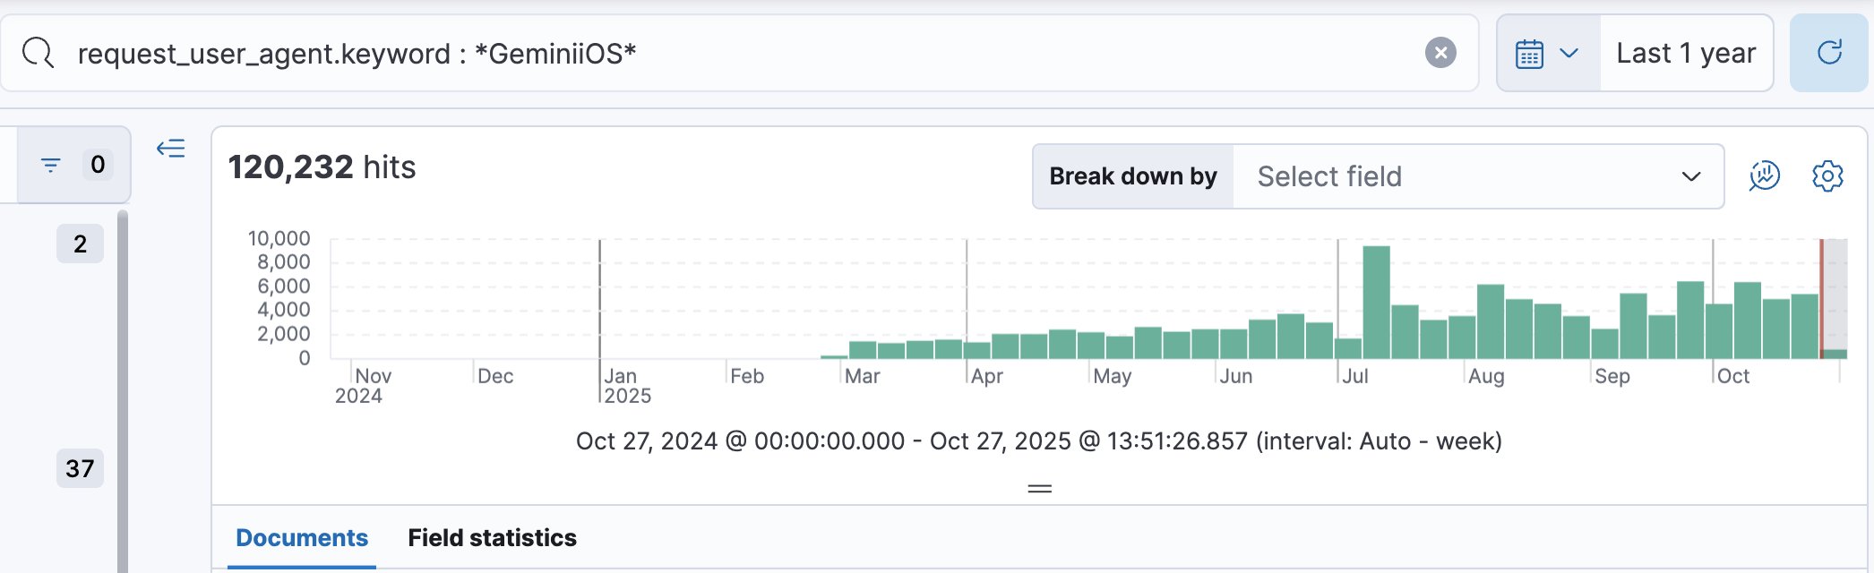1874x573 pixels.
Task: Open the Break down by Select field dropdown
Action: 1477,177
